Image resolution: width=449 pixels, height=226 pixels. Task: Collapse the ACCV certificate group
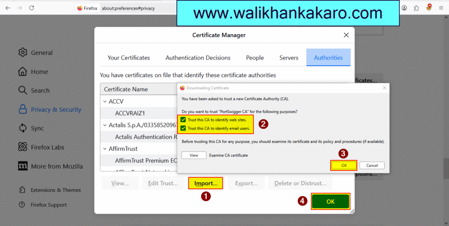pyautogui.click(x=105, y=102)
